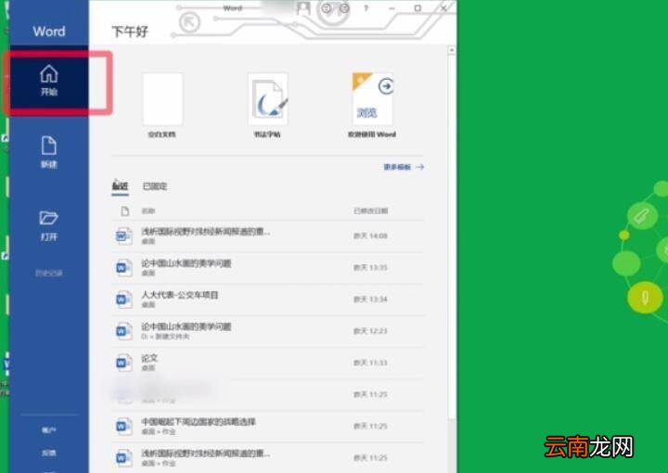Click the account profile icon in title bar
The width and height of the screenshot is (668, 473).
303,8
